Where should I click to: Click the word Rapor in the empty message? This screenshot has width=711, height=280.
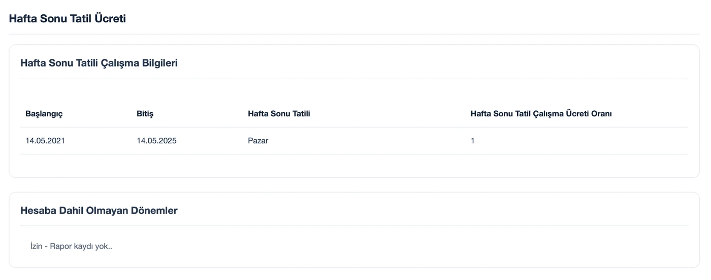61,246
